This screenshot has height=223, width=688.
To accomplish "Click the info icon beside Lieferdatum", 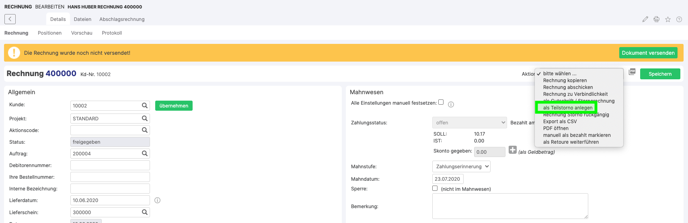I will tap(158, 200).
